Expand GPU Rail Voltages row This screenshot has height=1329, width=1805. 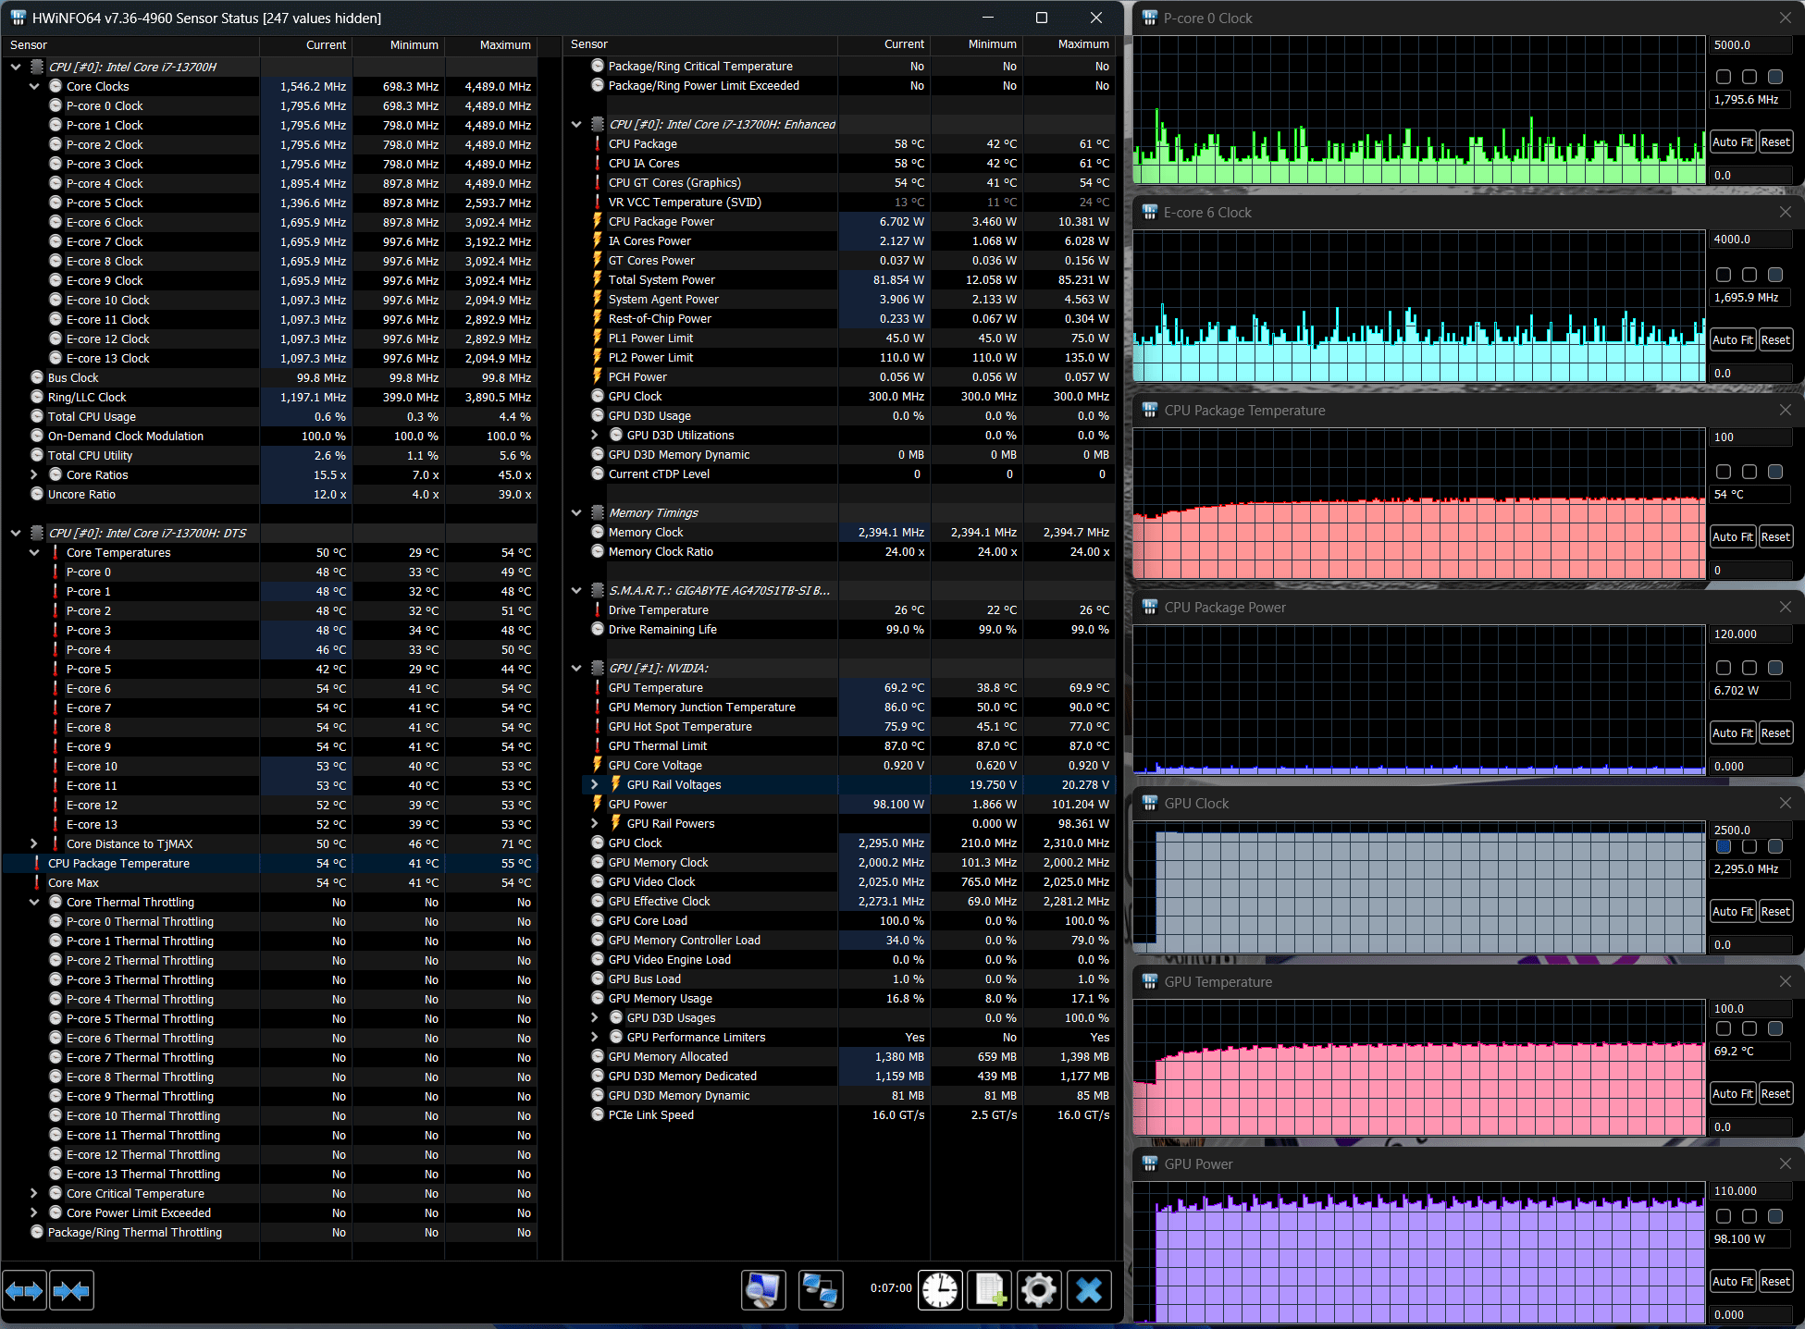click(595, 784)
